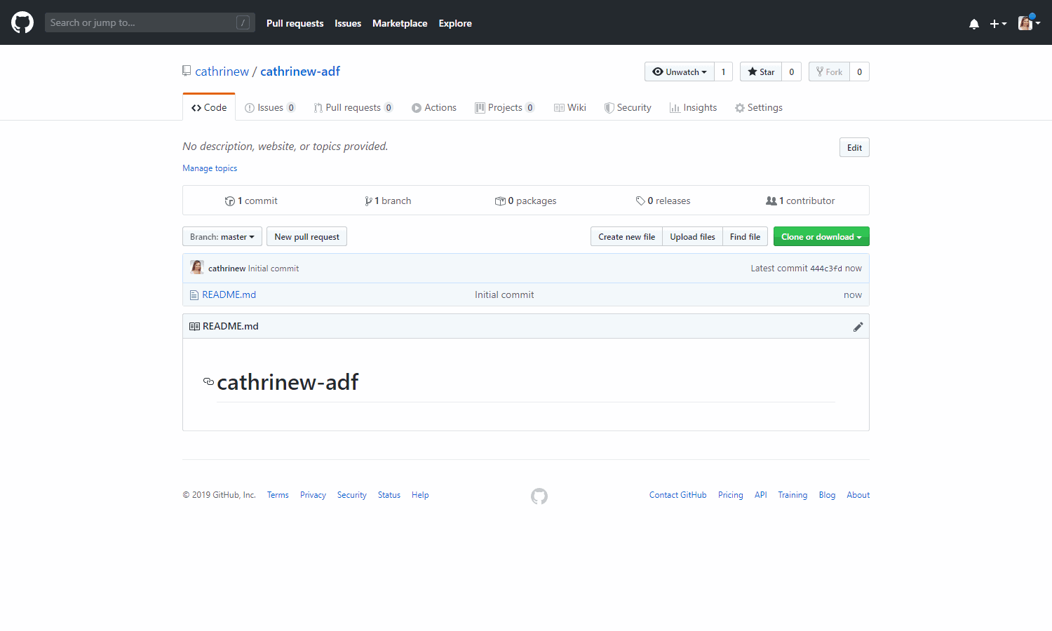This screenshot has width=1052, height=631.
Task: Toggle the Unwatch repository button
Action: coord(679,72)
